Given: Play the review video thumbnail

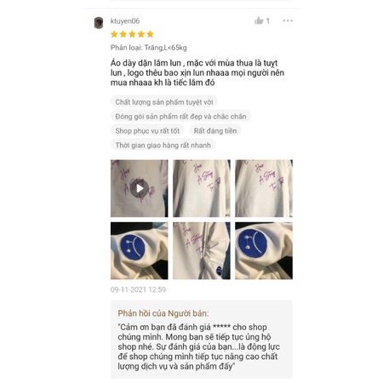Looking at the screenshot, I should (x=140, y=188).
